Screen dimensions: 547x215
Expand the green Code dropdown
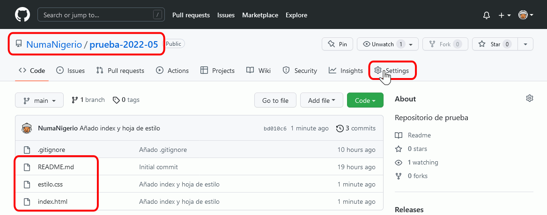365,100
